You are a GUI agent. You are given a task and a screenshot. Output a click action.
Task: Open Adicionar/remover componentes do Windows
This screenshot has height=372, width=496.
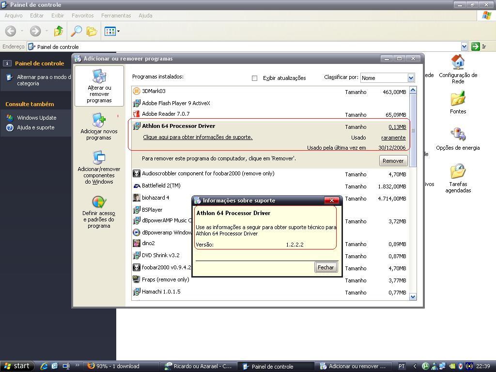99,168
